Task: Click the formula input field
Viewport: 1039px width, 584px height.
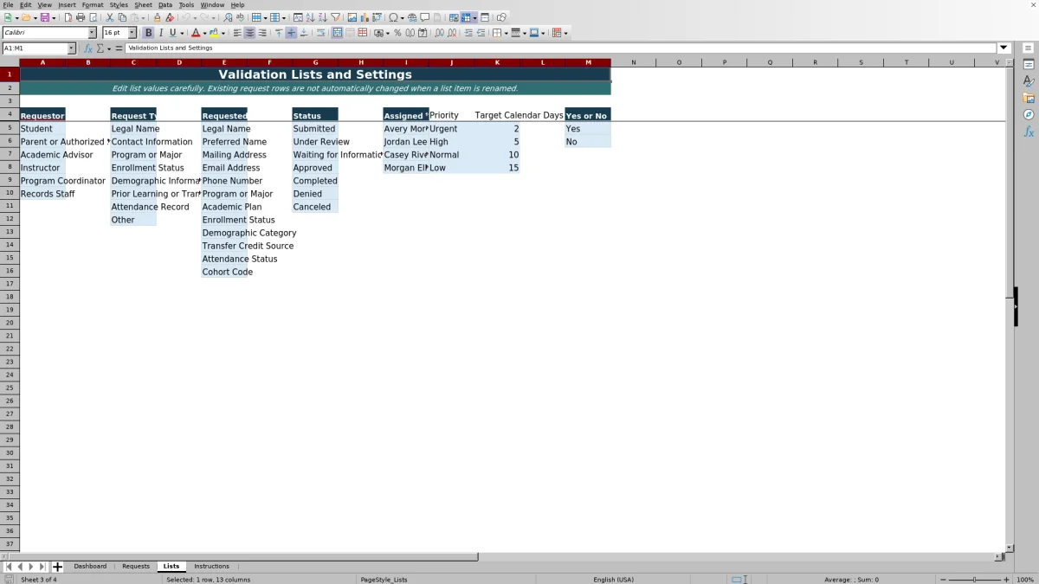Action: click(561, 48)
